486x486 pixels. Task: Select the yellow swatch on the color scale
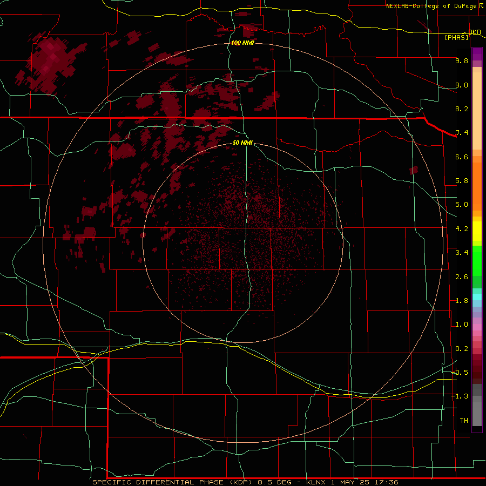477,231
